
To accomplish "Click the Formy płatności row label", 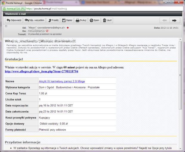I will click(x=16, y=130).
